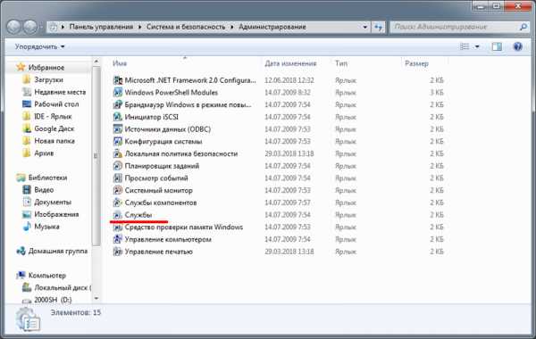Screen dimensions: 536x339
Task: Select the Просмотр событий shortcut icon
Action: [117, 178]
